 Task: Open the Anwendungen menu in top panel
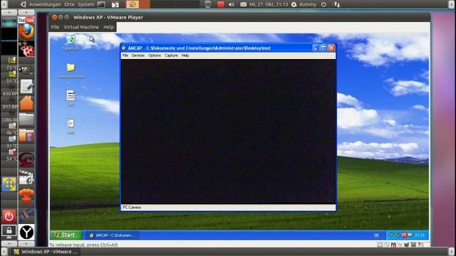pyautogui.click(x=45, y=4)
